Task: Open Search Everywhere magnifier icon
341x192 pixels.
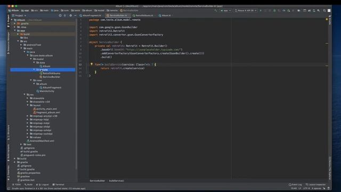Action: pos(324,11)
